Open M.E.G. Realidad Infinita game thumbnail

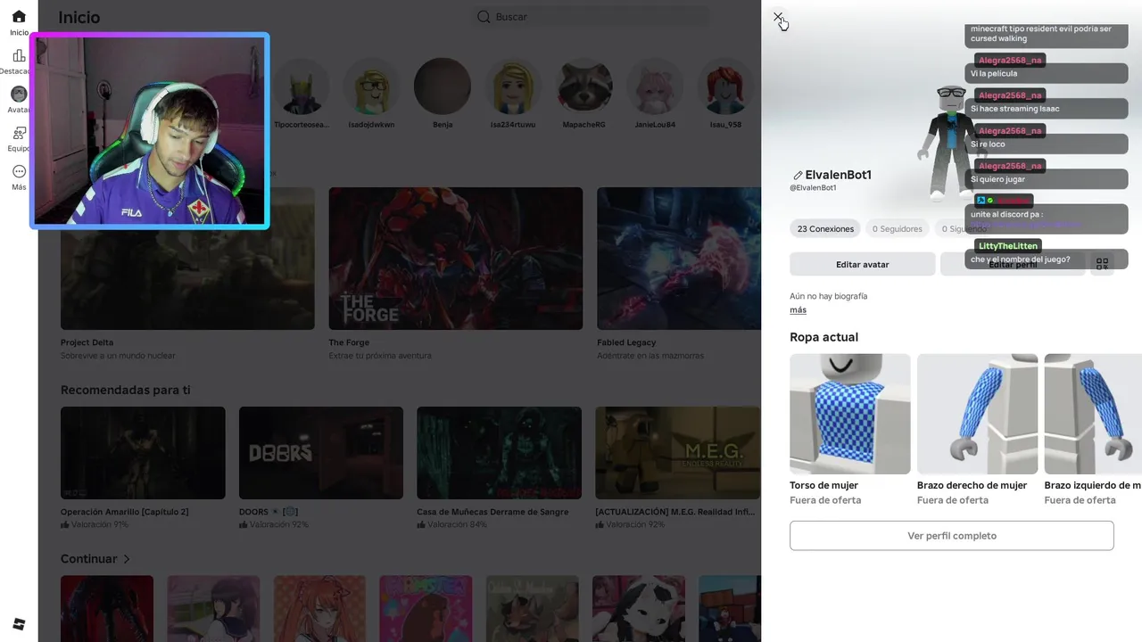677,453
